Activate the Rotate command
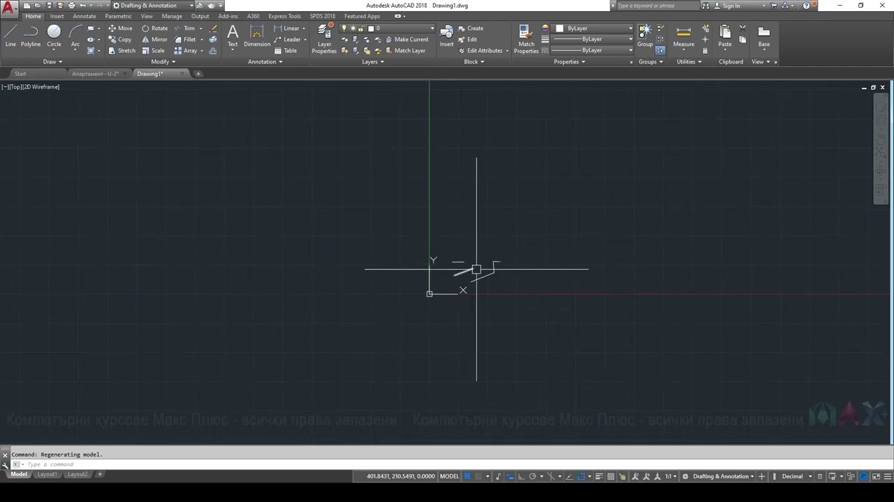The image size is (894, 502). click(x=154, y=29)
